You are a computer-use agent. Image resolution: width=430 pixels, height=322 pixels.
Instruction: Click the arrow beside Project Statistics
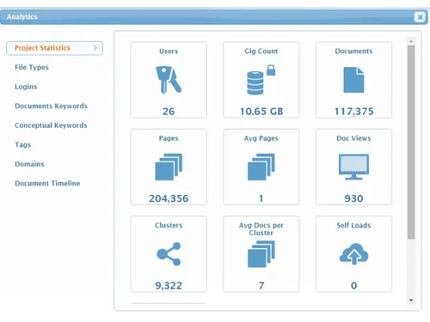tap(95, 48)
